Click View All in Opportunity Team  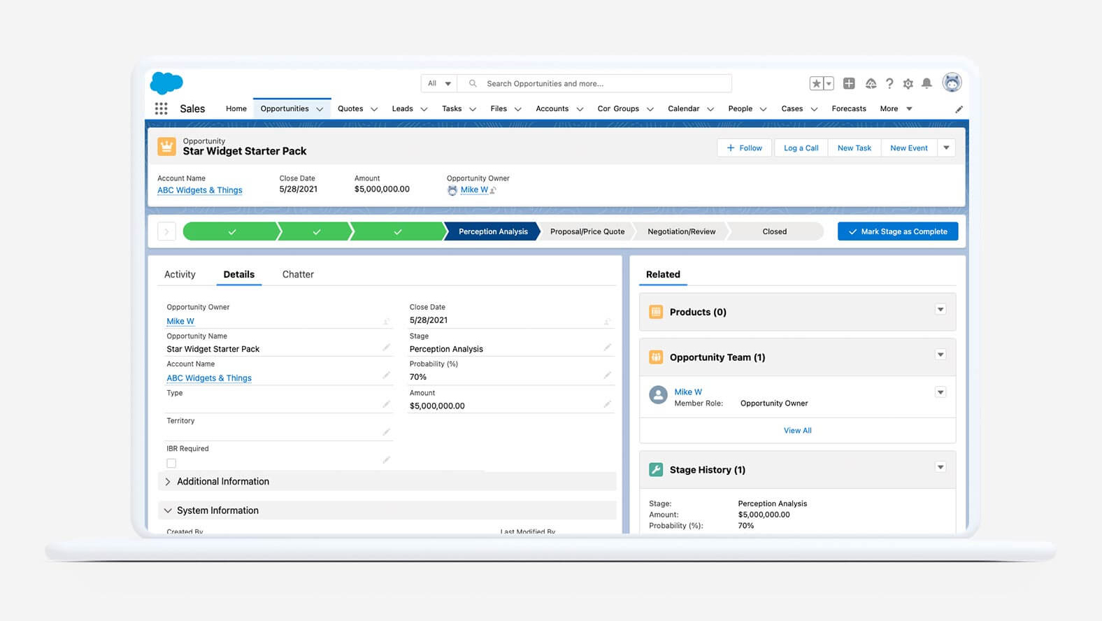798,431
